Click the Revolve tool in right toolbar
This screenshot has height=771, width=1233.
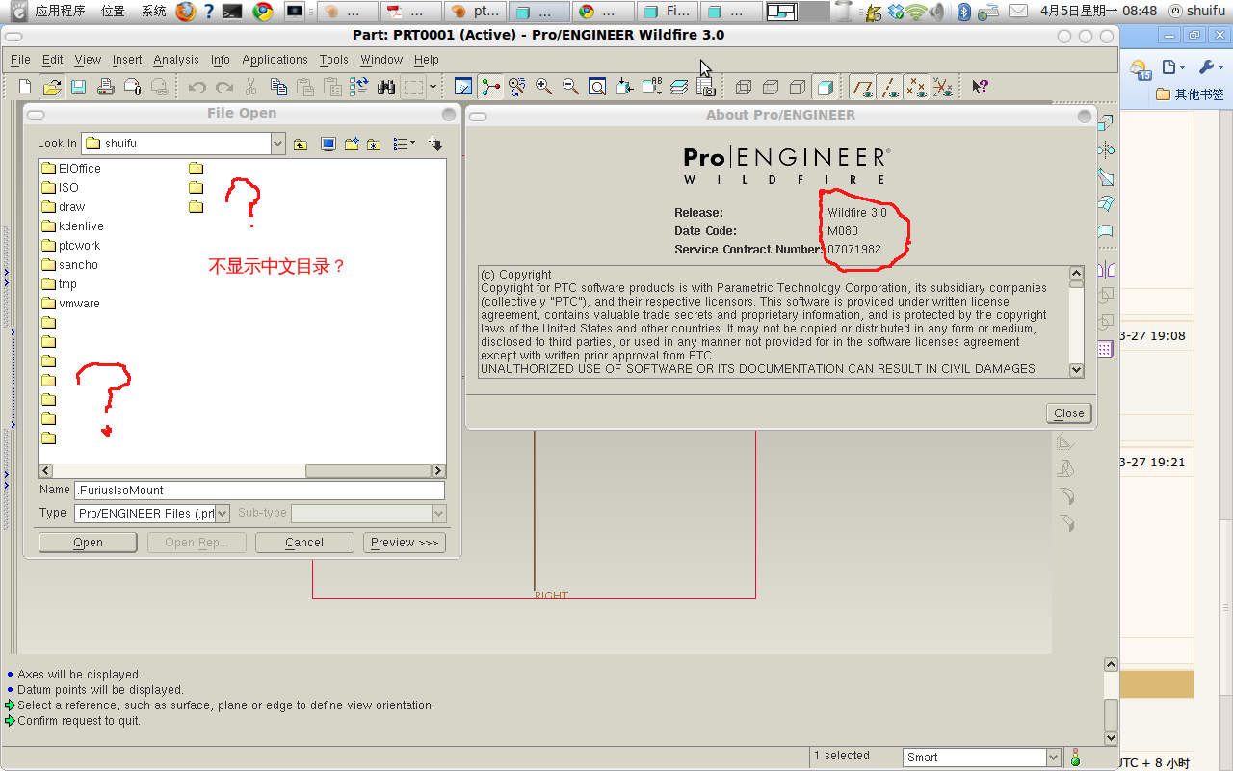[x=1105, y=150]
